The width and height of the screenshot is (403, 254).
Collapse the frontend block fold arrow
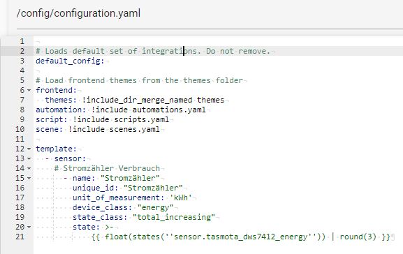[29, 91]
